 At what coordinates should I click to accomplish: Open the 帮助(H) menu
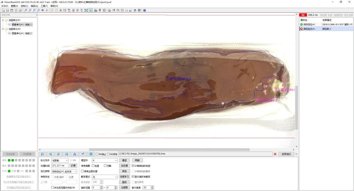54,6
